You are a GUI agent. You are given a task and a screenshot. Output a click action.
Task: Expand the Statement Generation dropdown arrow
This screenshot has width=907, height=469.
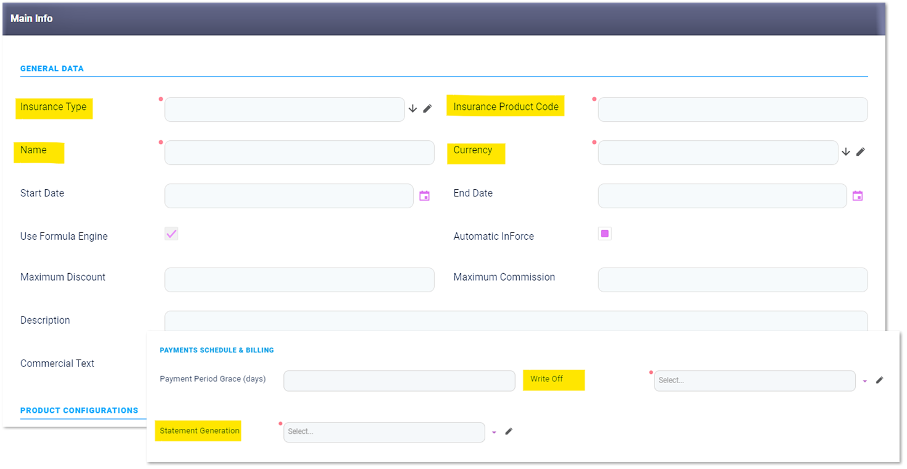pos(494,433)
